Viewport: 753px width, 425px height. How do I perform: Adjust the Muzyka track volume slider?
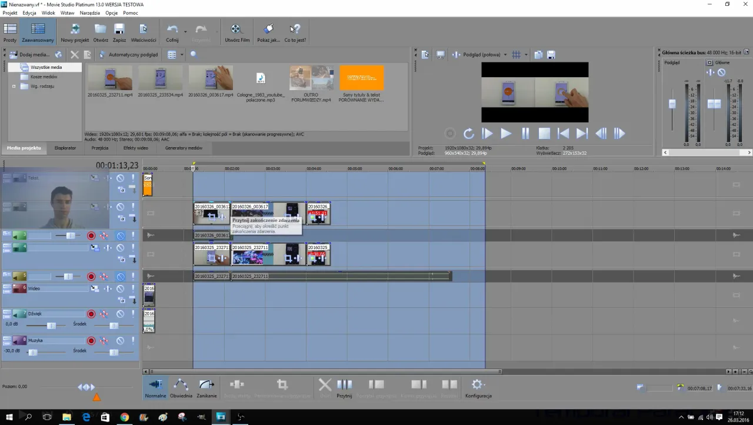(32, 352)
